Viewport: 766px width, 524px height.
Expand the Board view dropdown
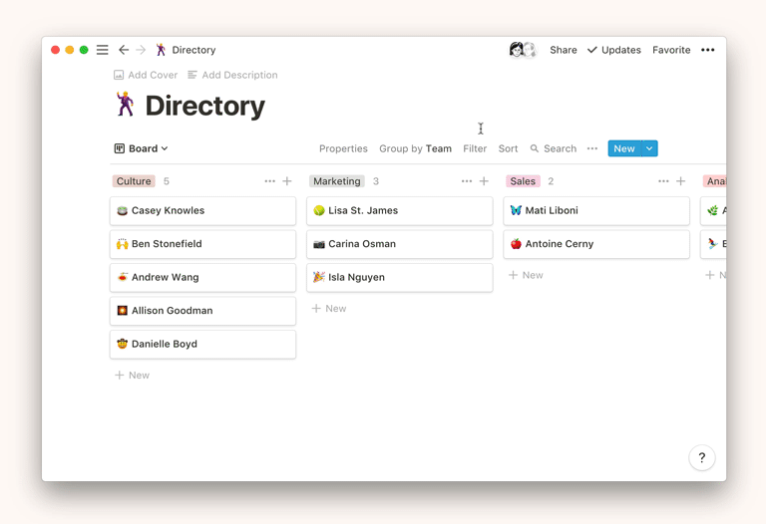(x=141, y=148)
